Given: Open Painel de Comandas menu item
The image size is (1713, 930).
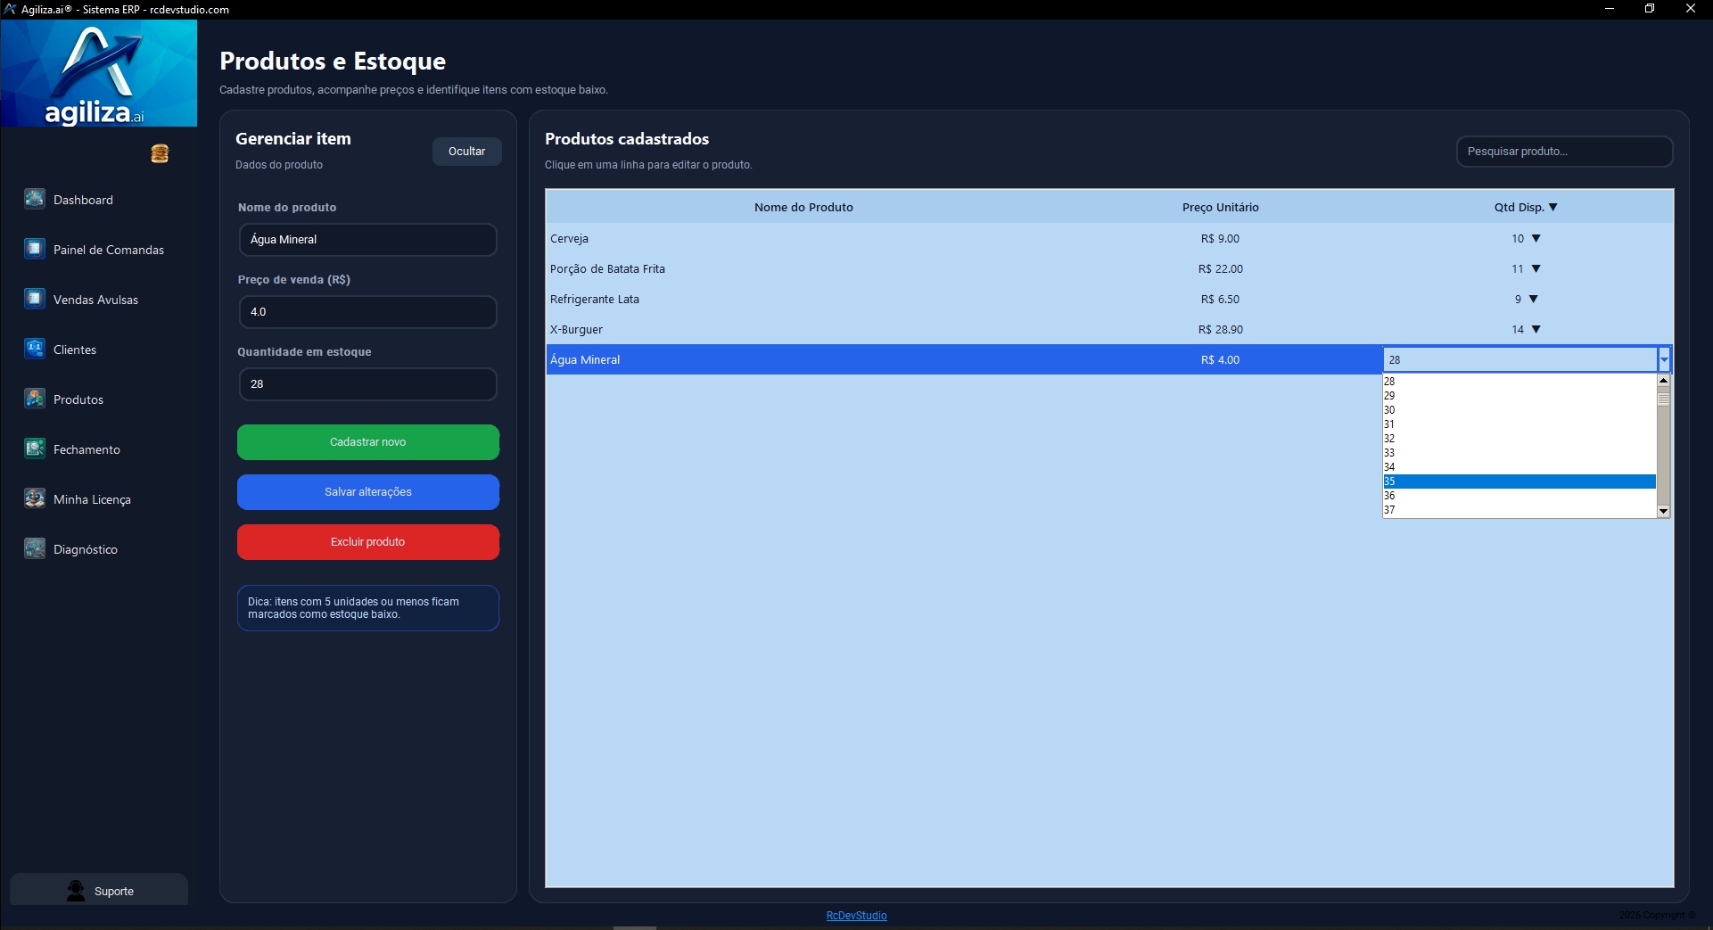Looking at the screenshot, I should (109, 250).
